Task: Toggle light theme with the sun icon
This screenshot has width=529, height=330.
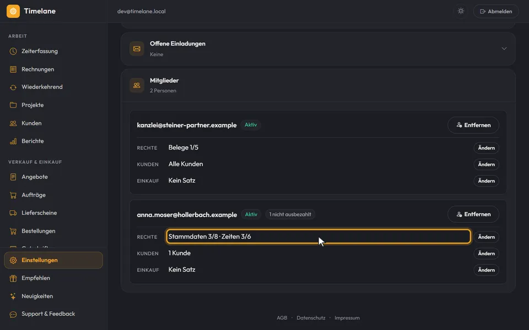Action: [461, 11]
